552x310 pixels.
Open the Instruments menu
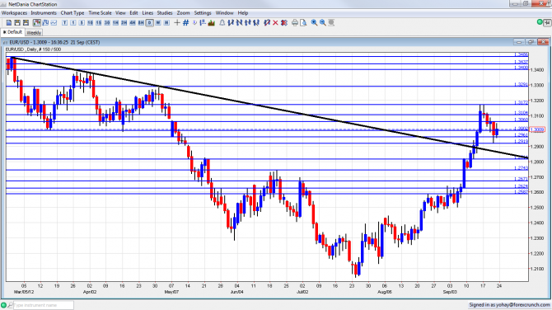point(44,12)
